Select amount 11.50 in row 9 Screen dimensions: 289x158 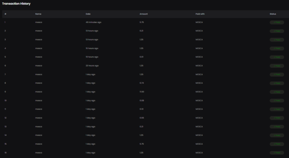coord(142,92)
